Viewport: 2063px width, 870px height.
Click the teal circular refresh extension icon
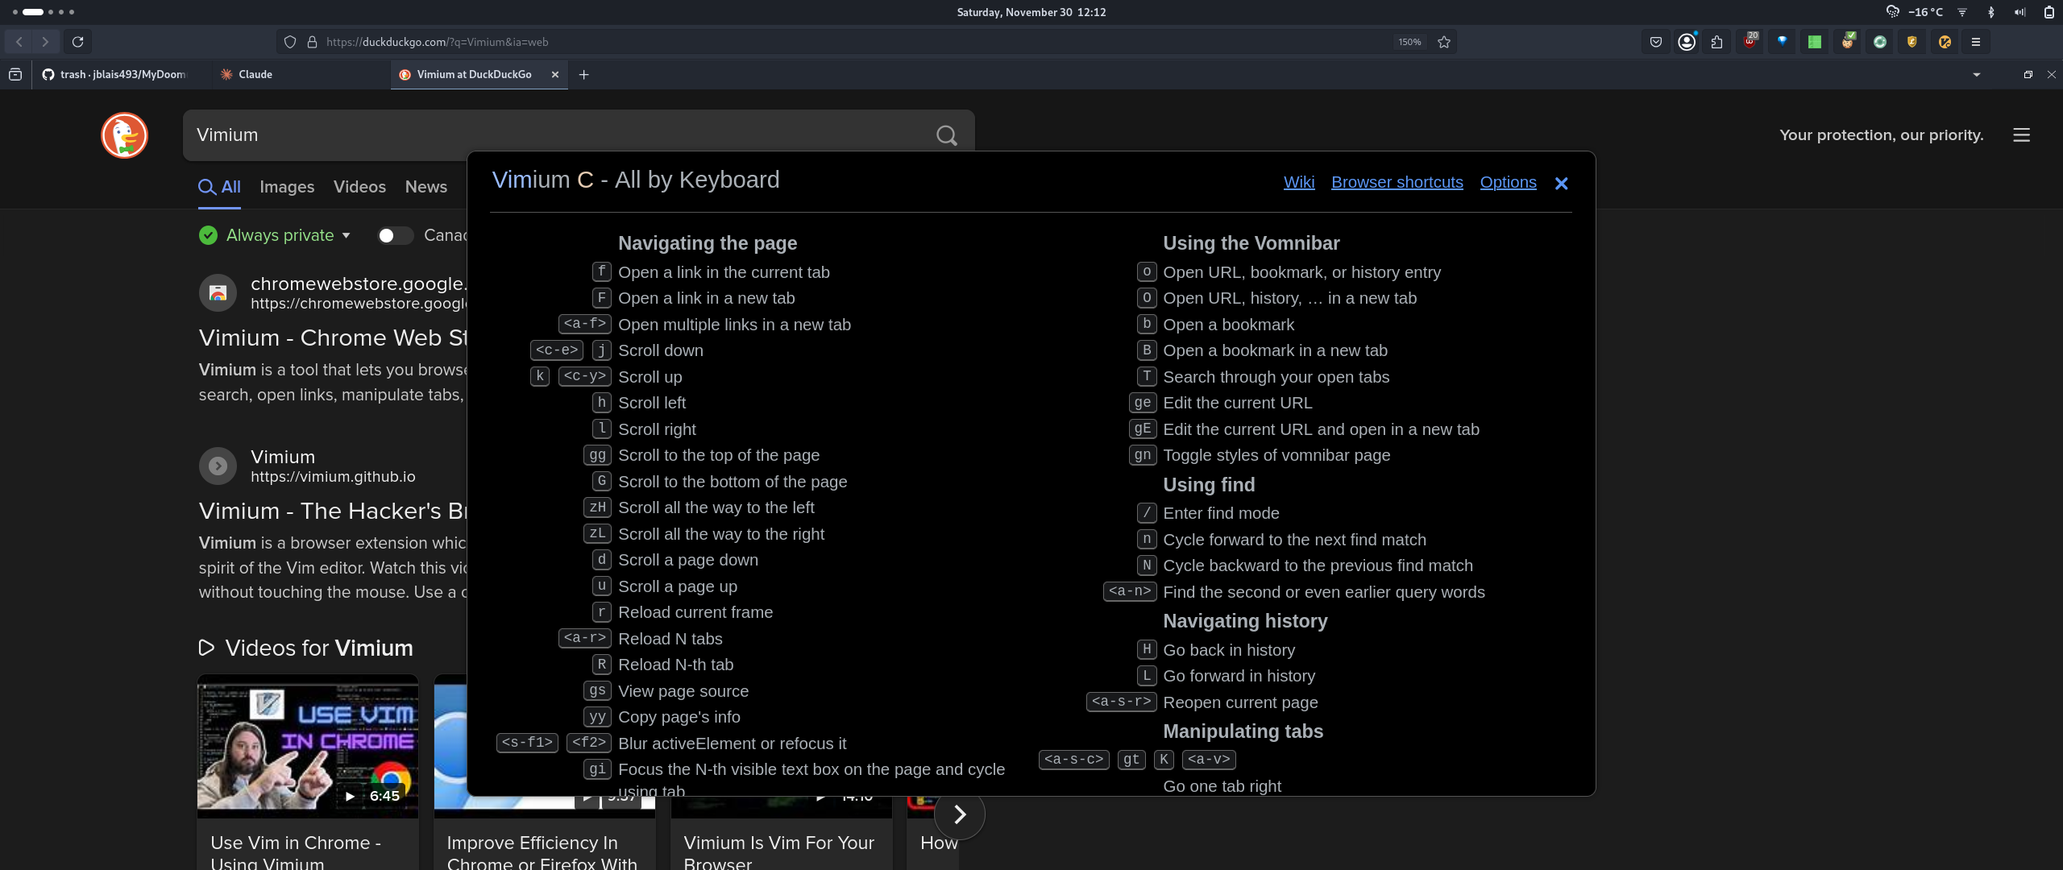(1880, 42)
